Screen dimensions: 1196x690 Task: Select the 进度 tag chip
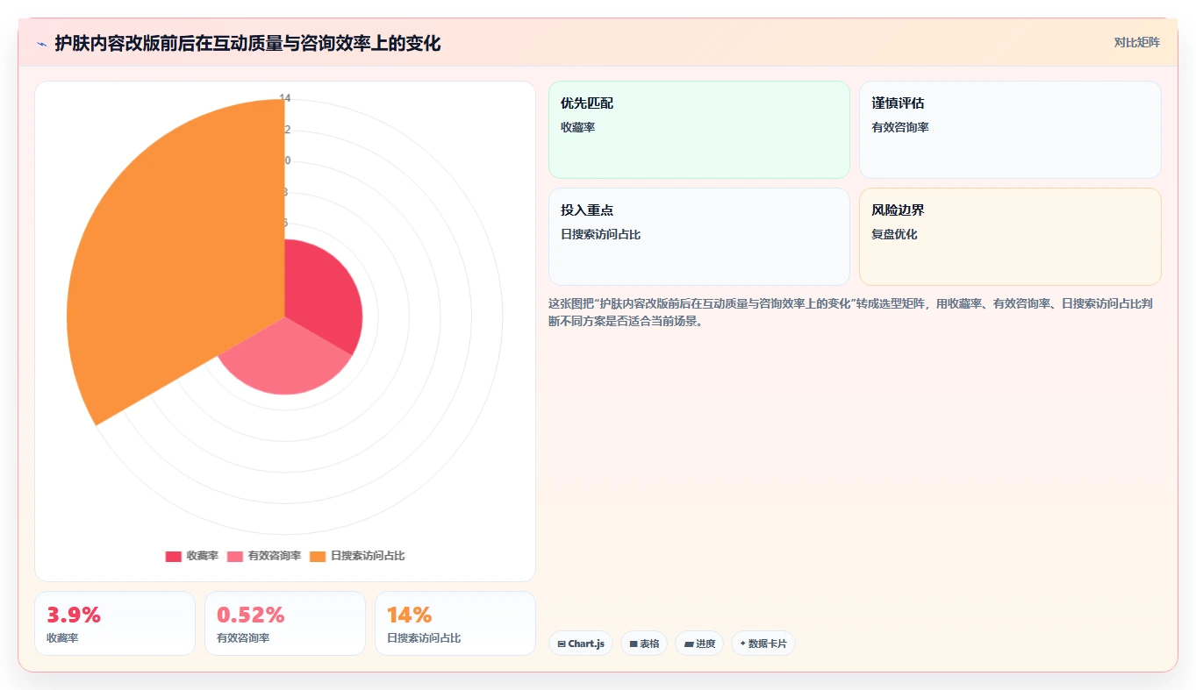coord(699,644)
